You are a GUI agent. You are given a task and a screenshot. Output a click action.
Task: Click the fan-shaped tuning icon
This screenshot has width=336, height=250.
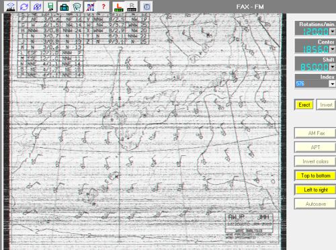[x=77, y=7]
